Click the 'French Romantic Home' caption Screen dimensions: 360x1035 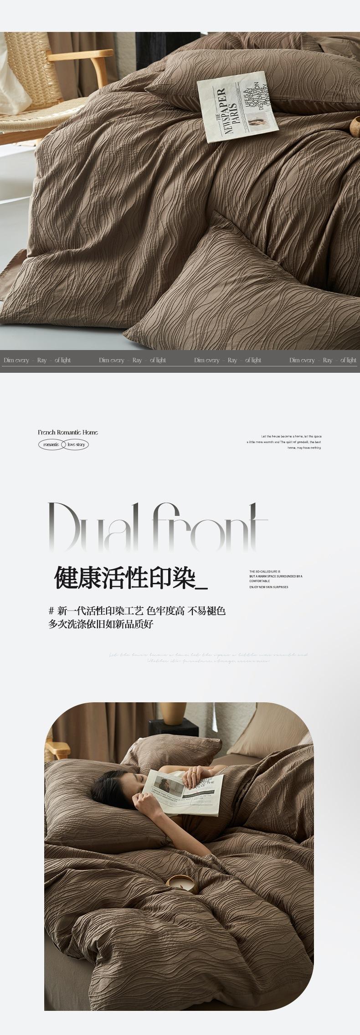pos(68,432)
